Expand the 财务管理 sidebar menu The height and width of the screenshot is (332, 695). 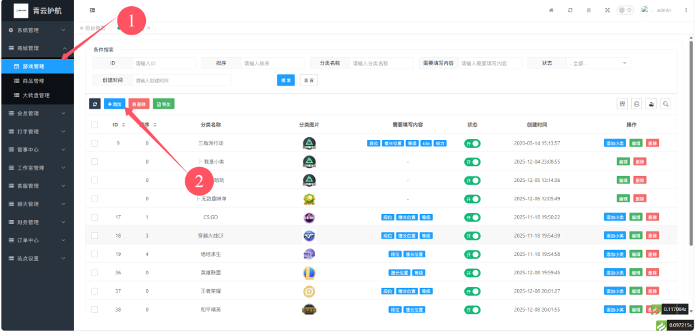[37, 222]
